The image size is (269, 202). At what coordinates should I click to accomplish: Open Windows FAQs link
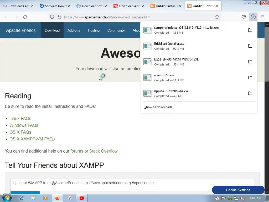coord(24,125)
